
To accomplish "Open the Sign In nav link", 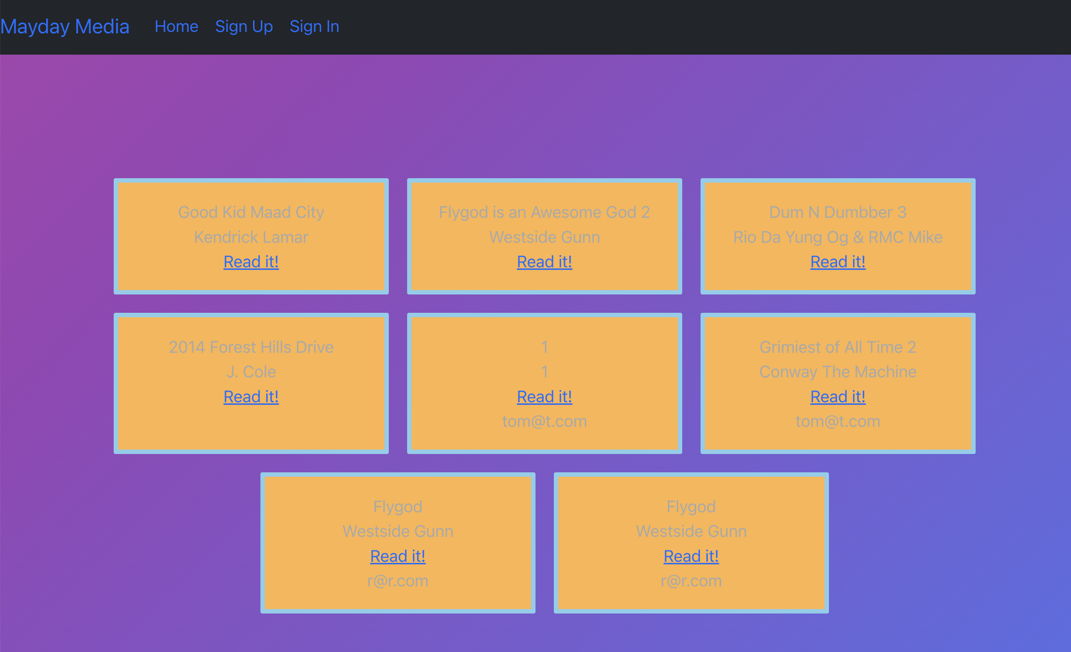I will (314, 26).
